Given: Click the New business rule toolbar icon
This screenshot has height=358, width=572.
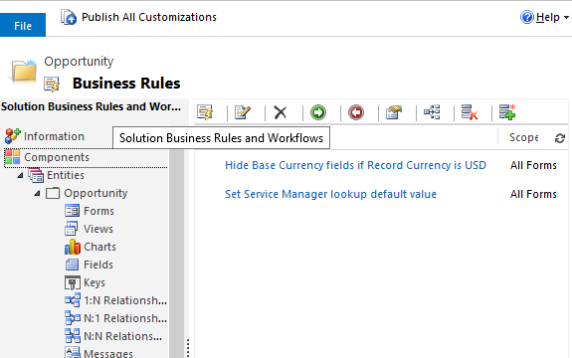Looking at the screenshot, I should click(205, 112).
